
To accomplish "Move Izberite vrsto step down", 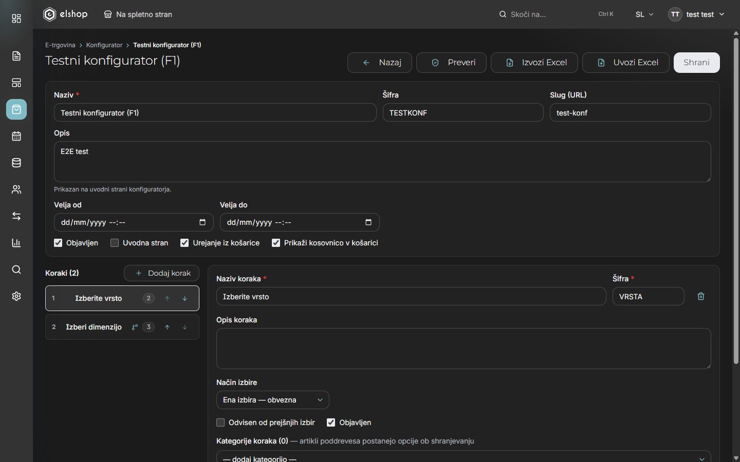I will point(184,298).
